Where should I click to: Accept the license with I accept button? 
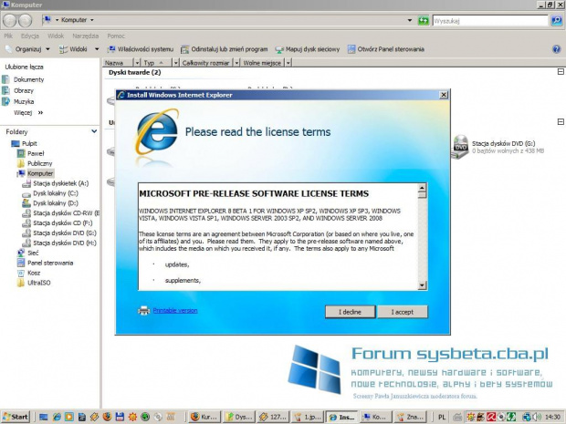click(x=403, y=312)
